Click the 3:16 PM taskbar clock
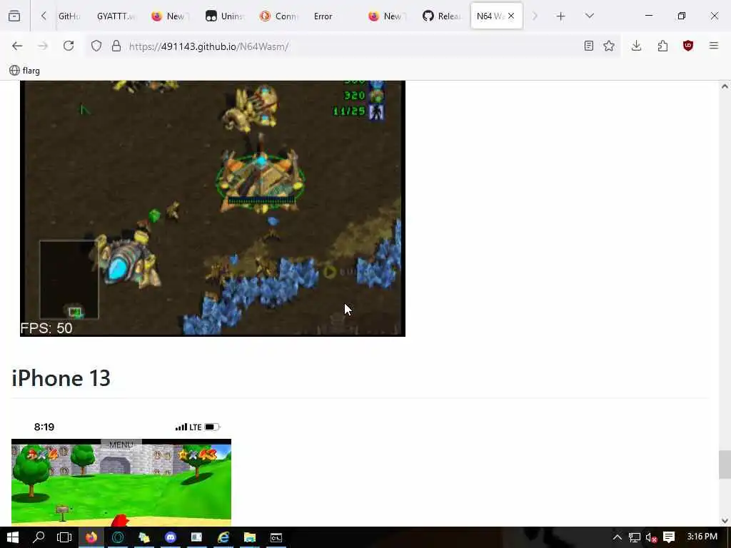The height and width of the screenshot is (548, 731). [702, 537]
